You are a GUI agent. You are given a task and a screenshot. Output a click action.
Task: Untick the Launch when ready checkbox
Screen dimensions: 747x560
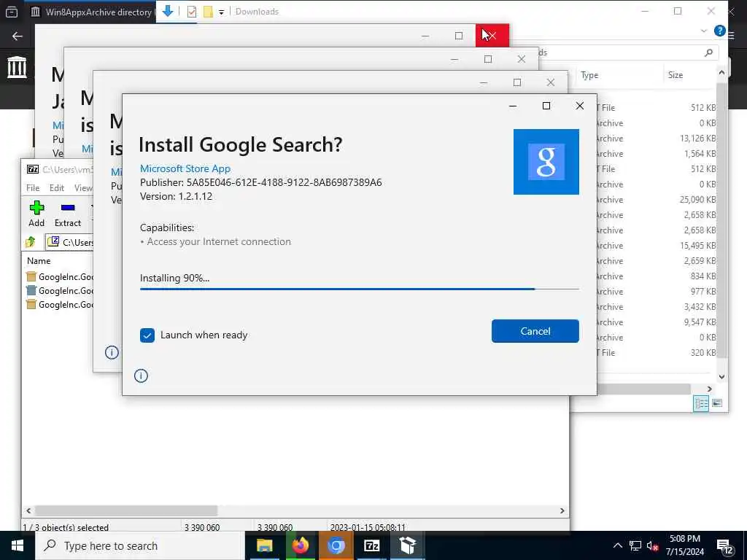coord(147,335)
